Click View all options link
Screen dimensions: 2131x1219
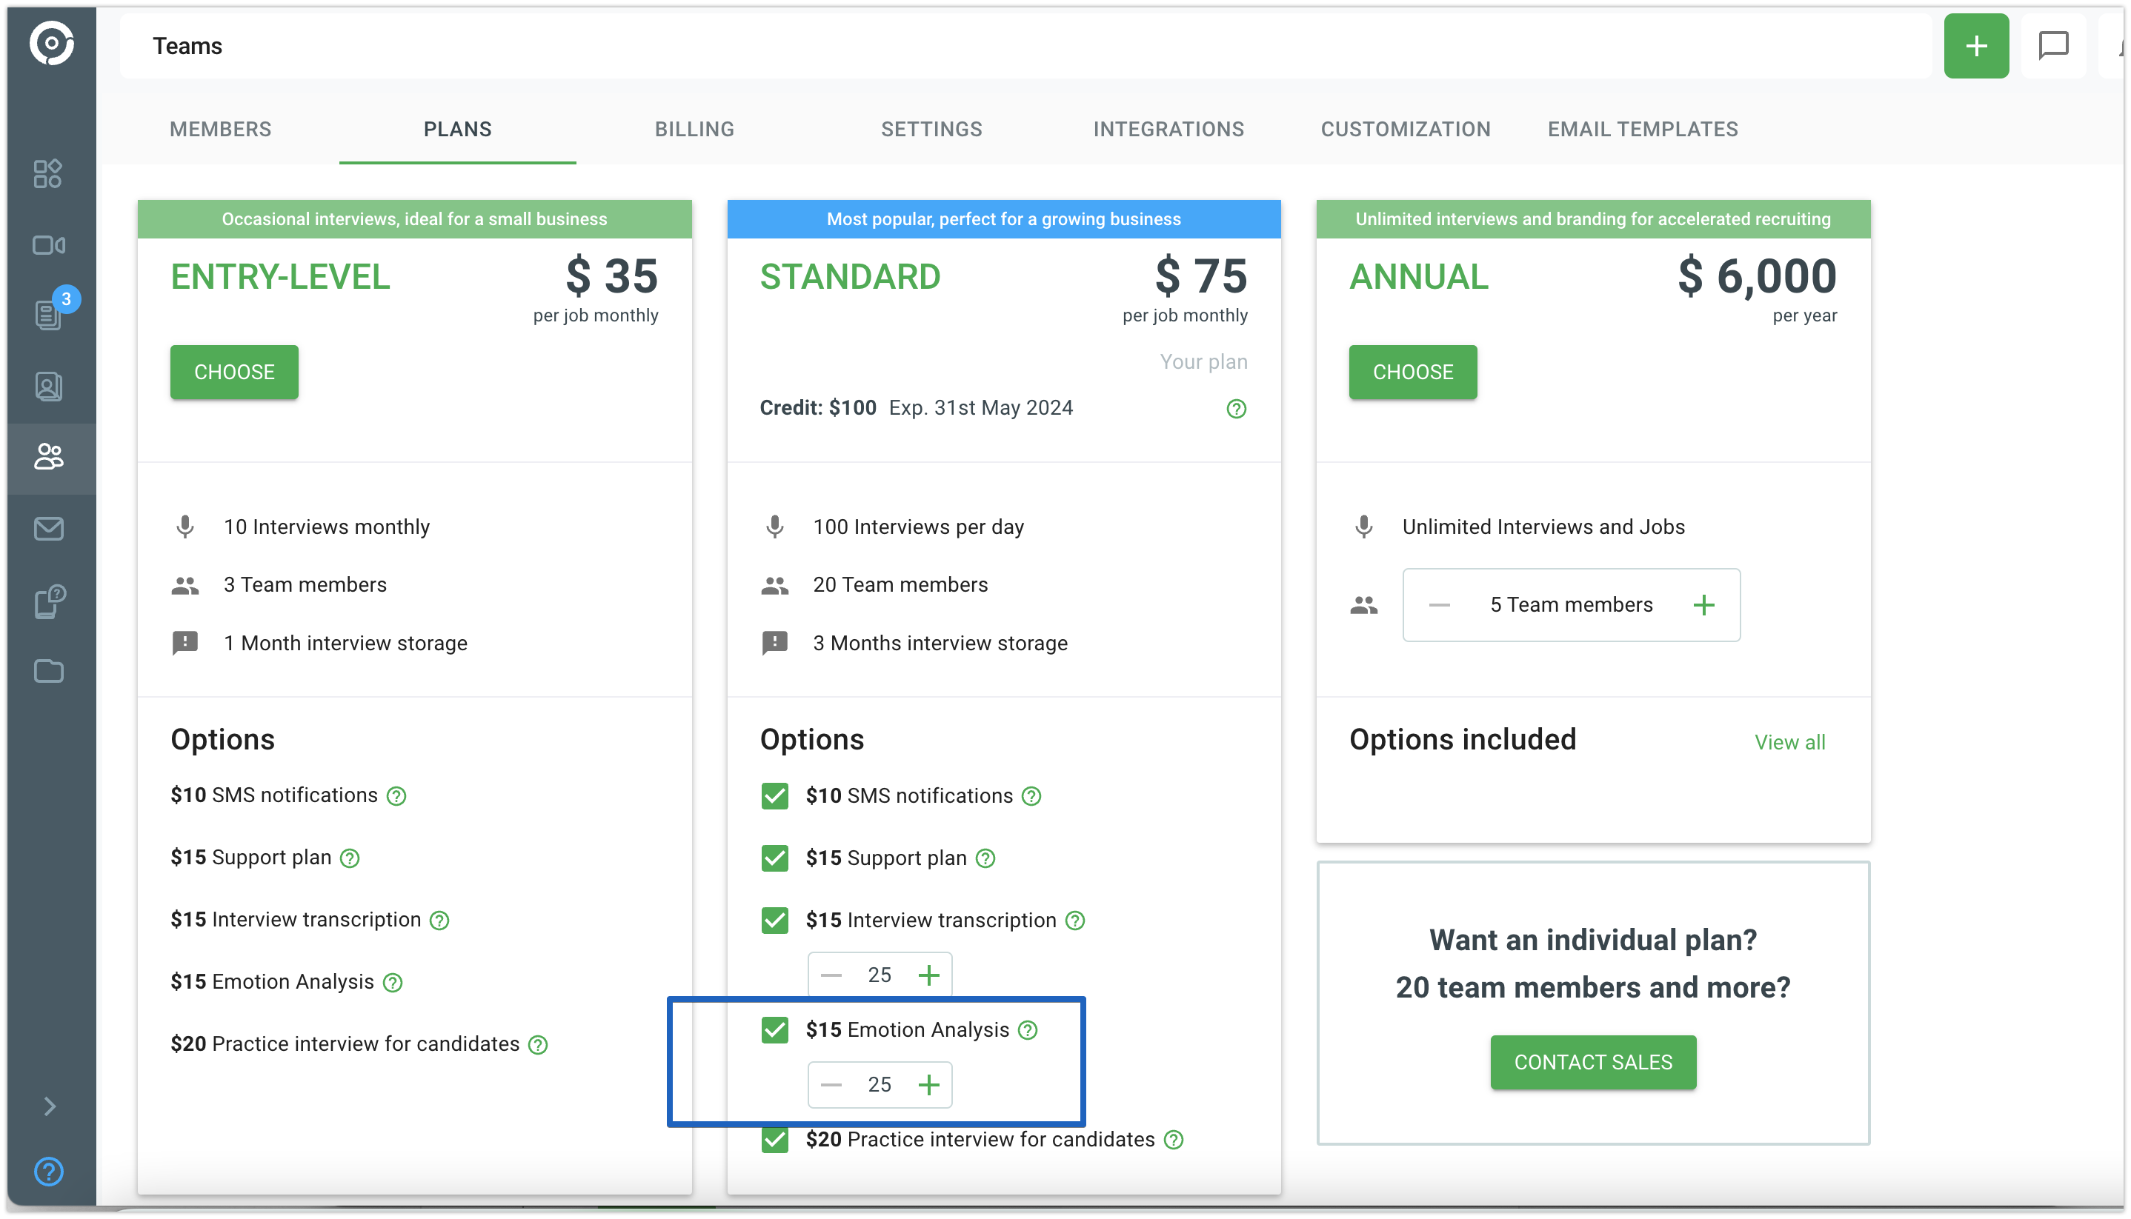1789,742
